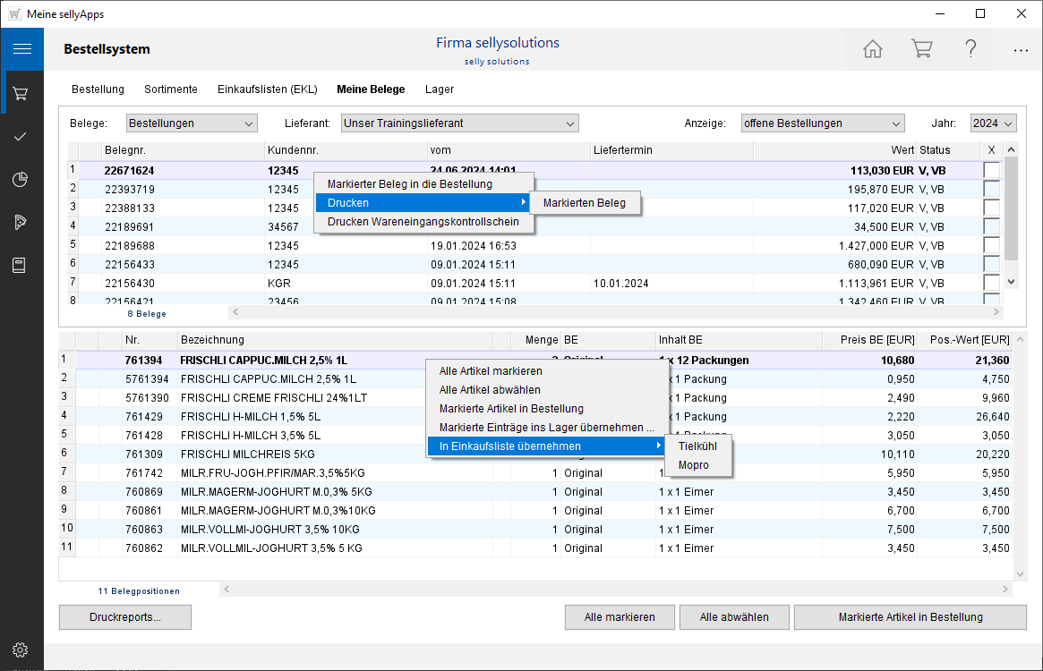The width and height of the screenshot is (1043, 671).
Task: Open the Jahr dropdown set to 2024
Action: pos(993,123)
